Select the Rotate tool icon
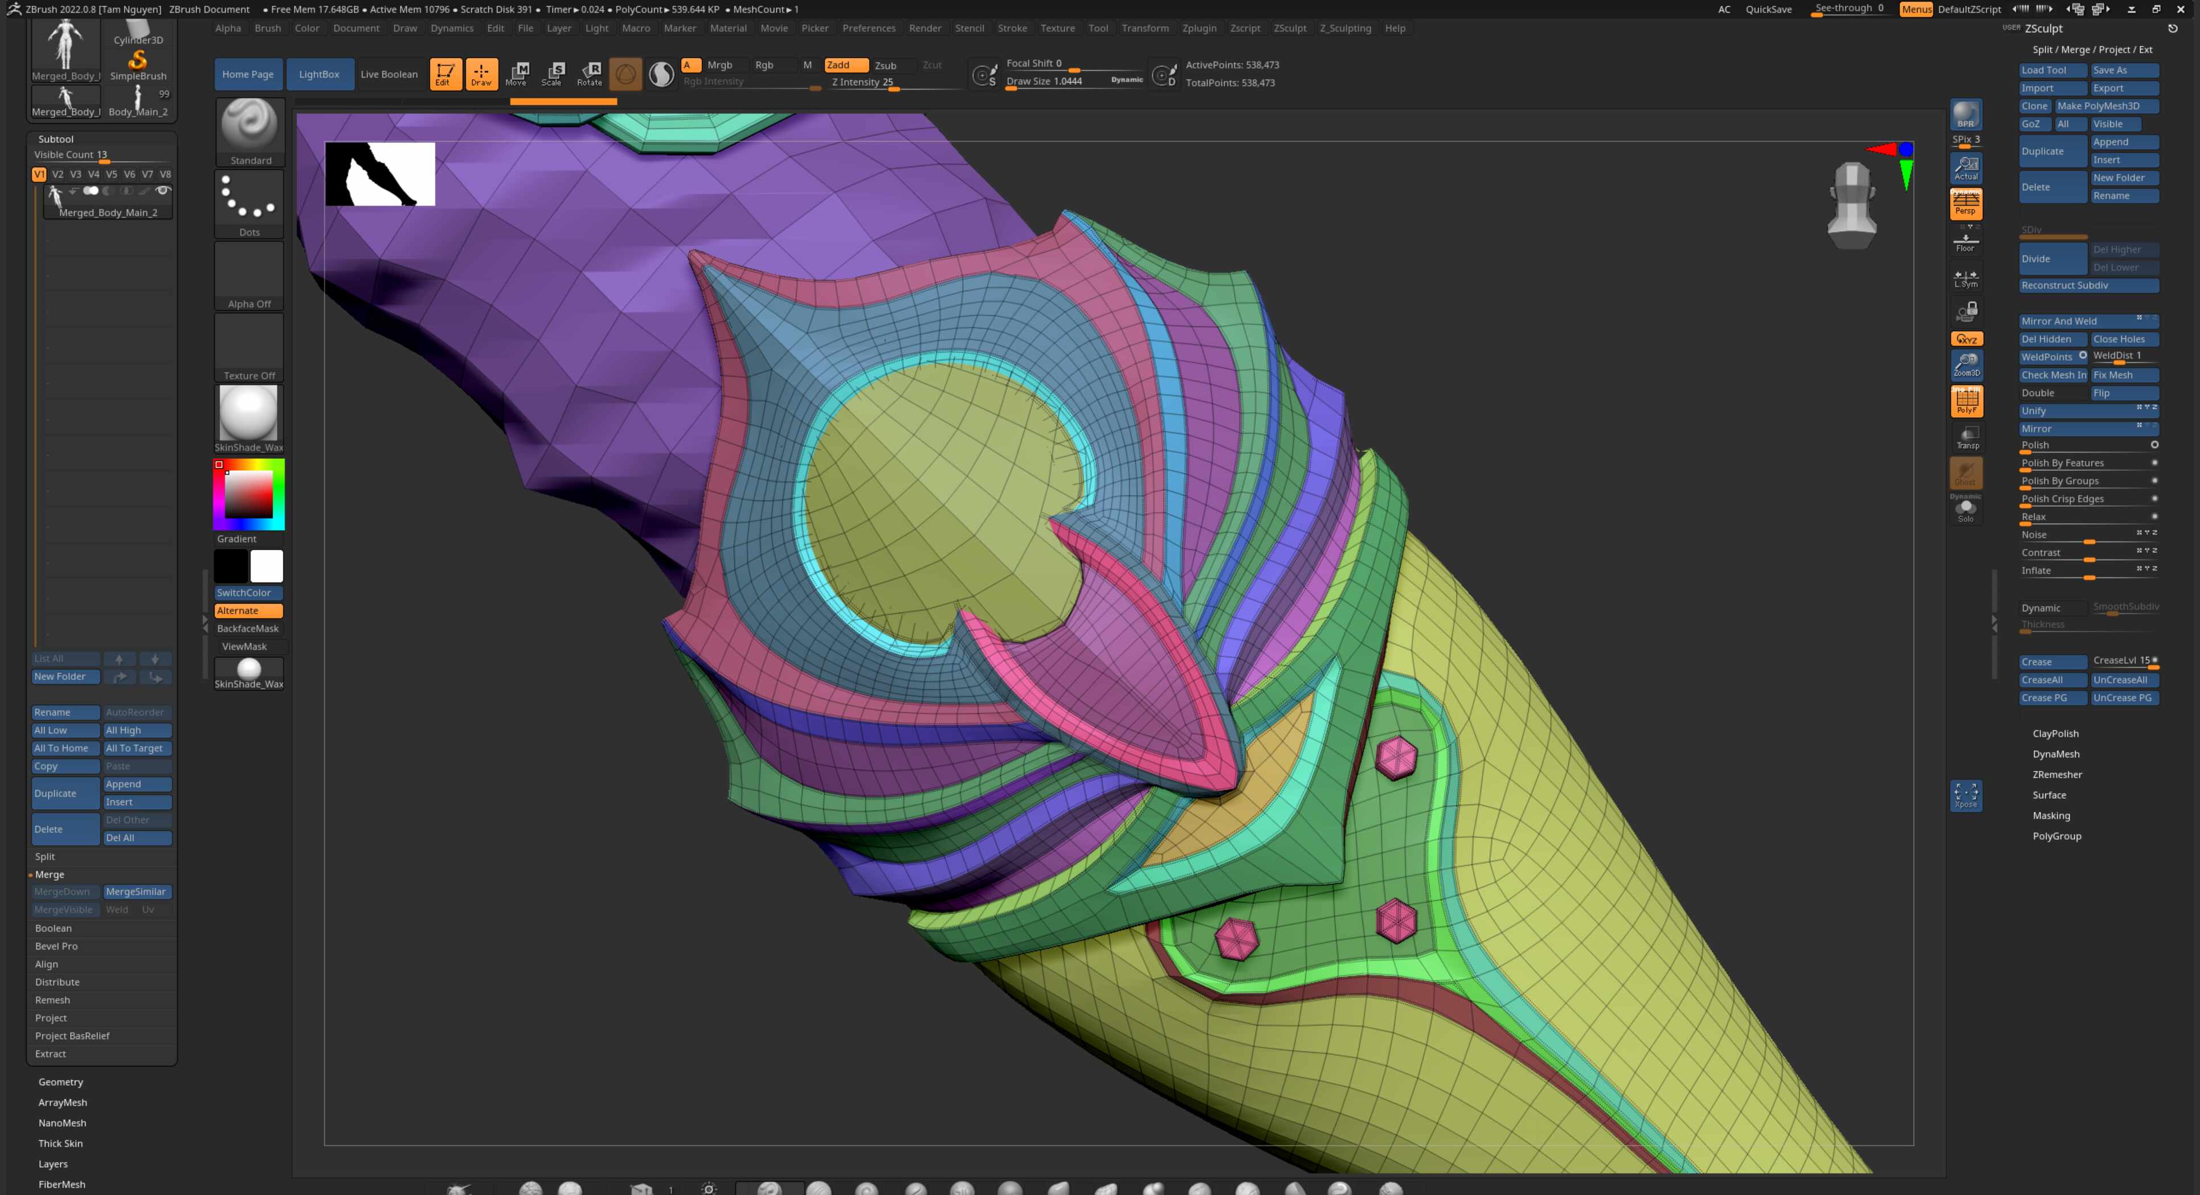This screenshot has width=2200, height=1195. click(589, 74)
